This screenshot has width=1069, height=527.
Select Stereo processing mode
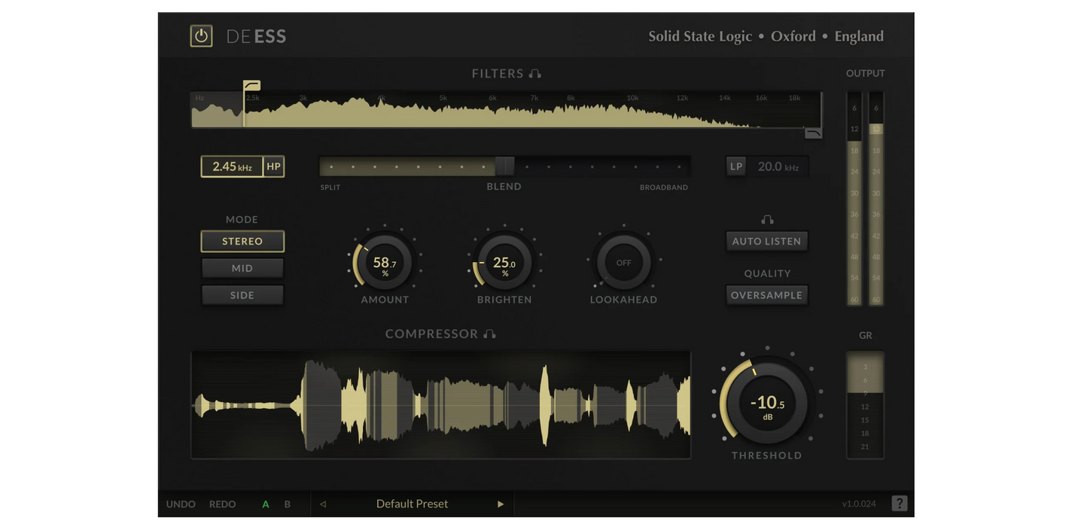[x=242, y=242]
